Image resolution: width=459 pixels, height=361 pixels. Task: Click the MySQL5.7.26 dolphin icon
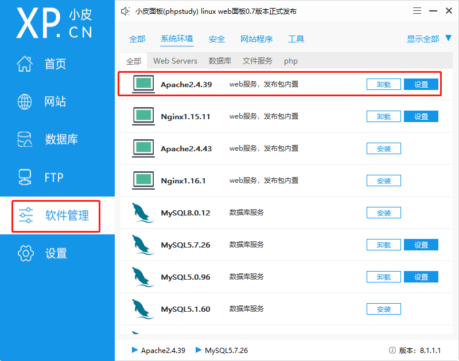tap(143, 245)
